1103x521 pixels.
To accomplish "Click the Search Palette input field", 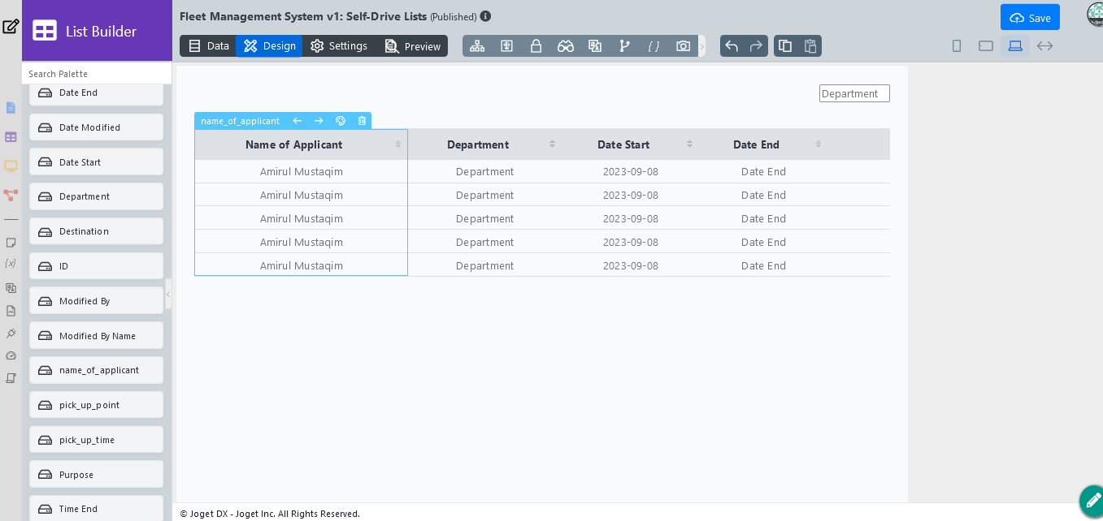I will click(97, 74).
